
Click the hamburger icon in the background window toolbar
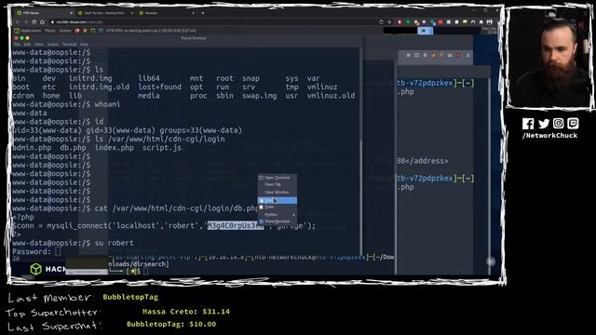(x=467, y=56)
